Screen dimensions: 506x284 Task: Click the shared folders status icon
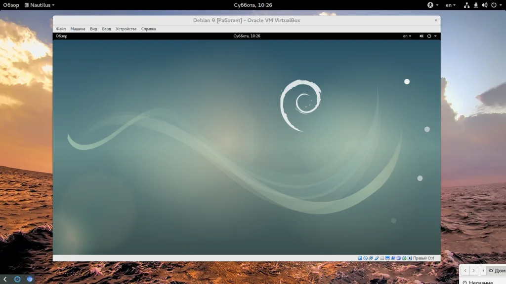coord(382,258)
